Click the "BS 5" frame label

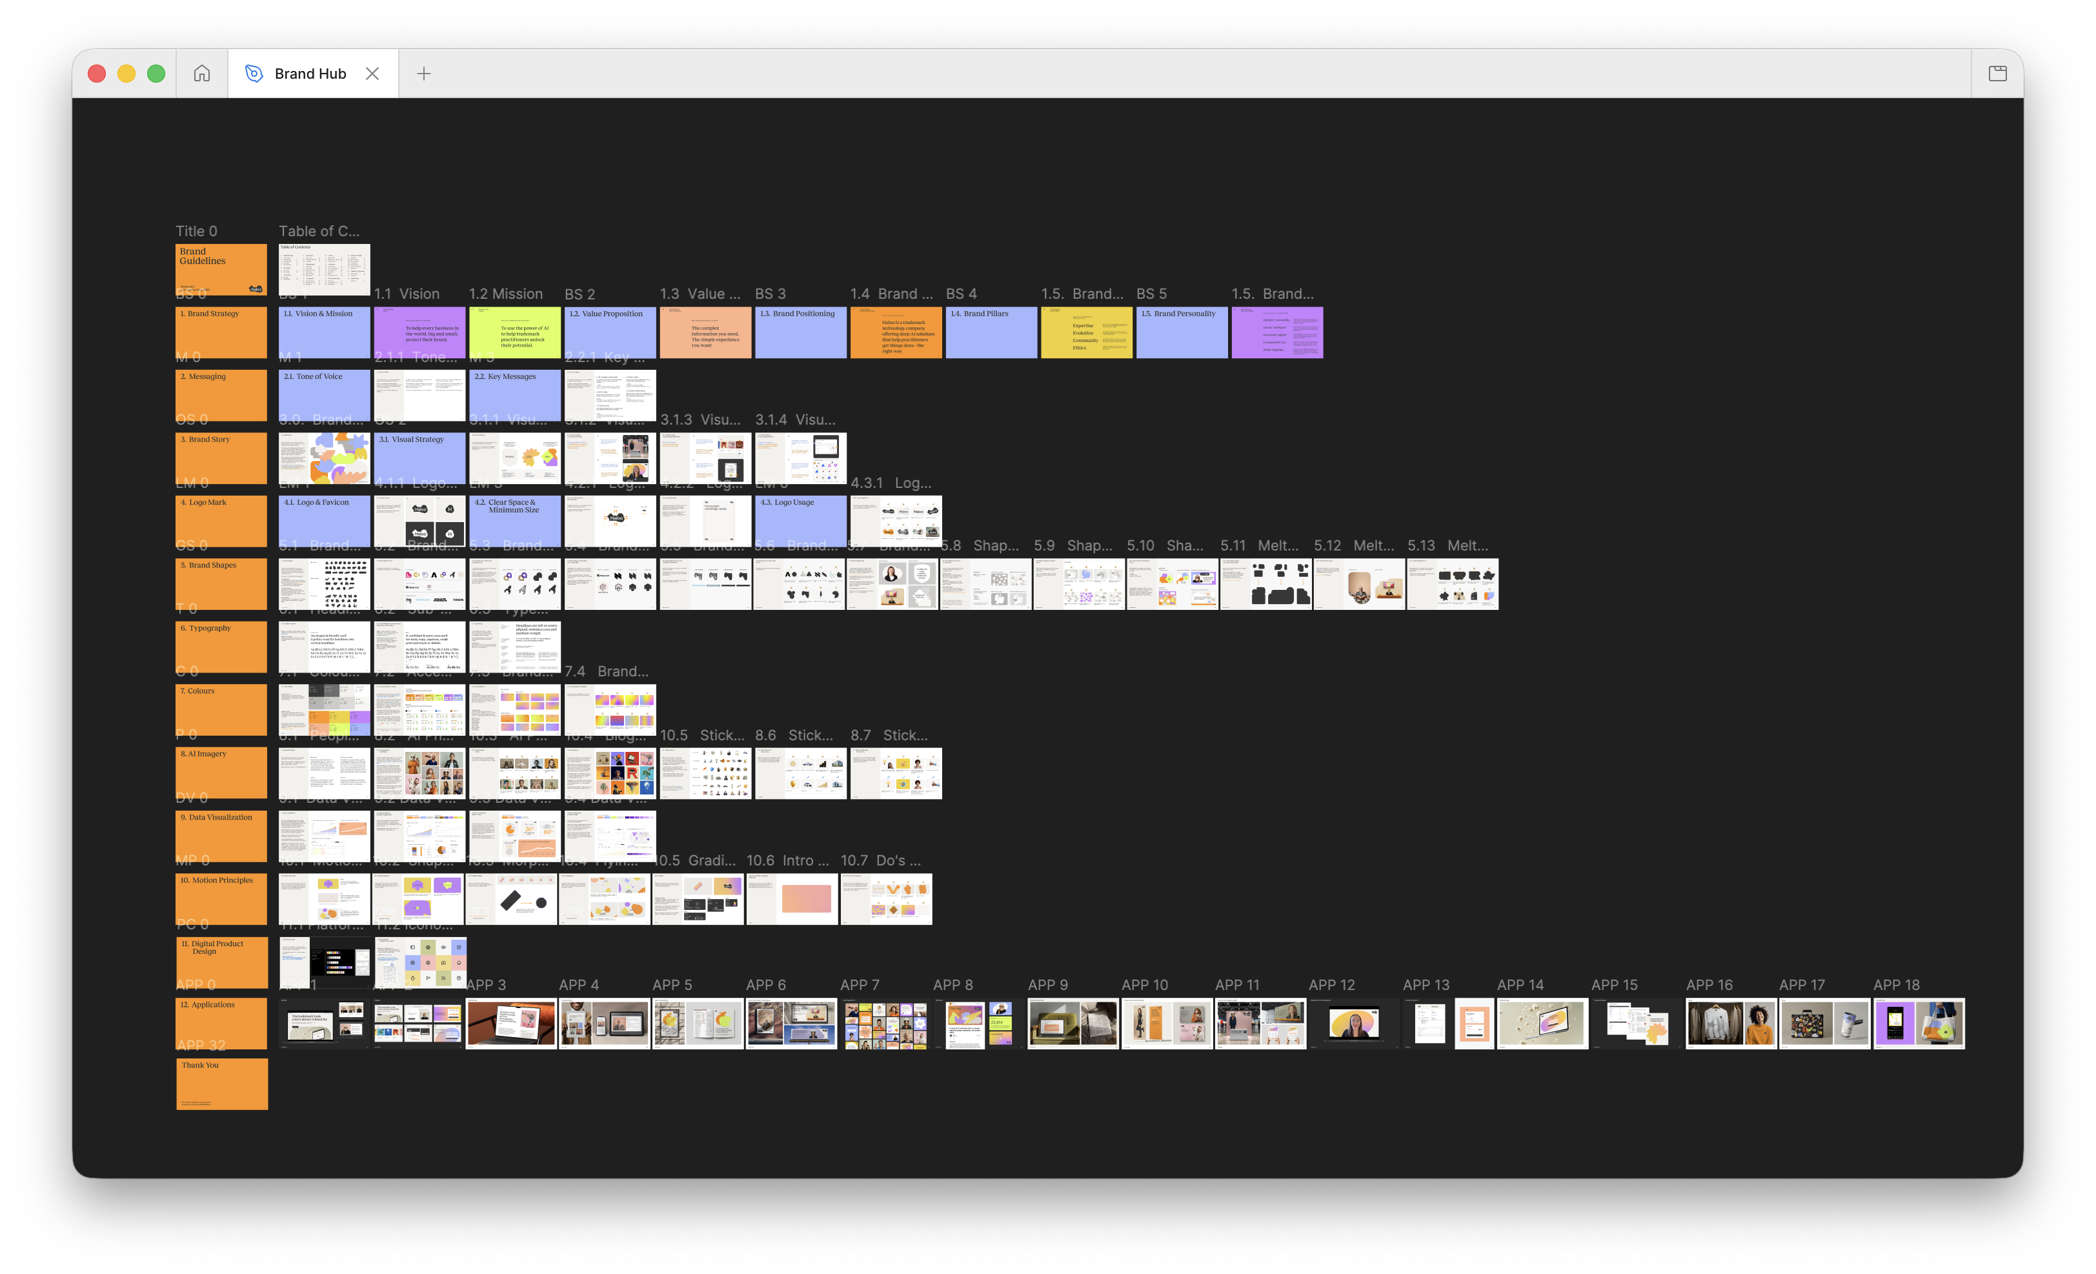1152,294
